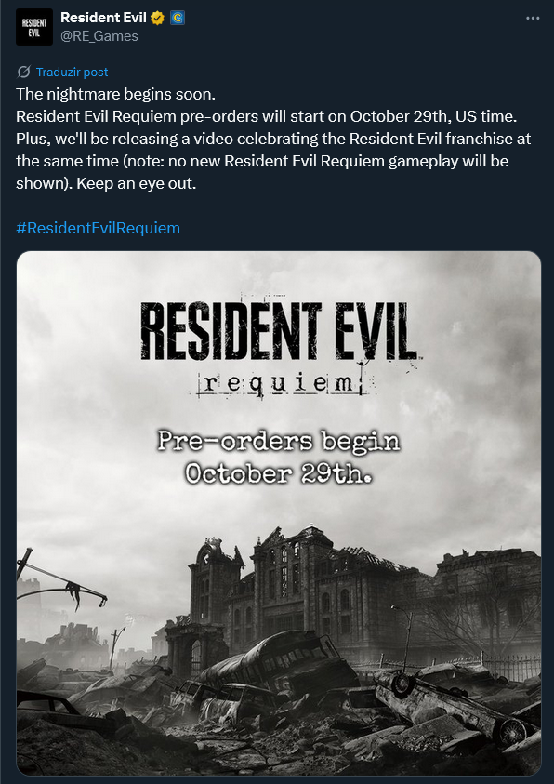Click the Traduzir post link
The width and height of the screenshot is (554, 784).
tap(72, 72)
